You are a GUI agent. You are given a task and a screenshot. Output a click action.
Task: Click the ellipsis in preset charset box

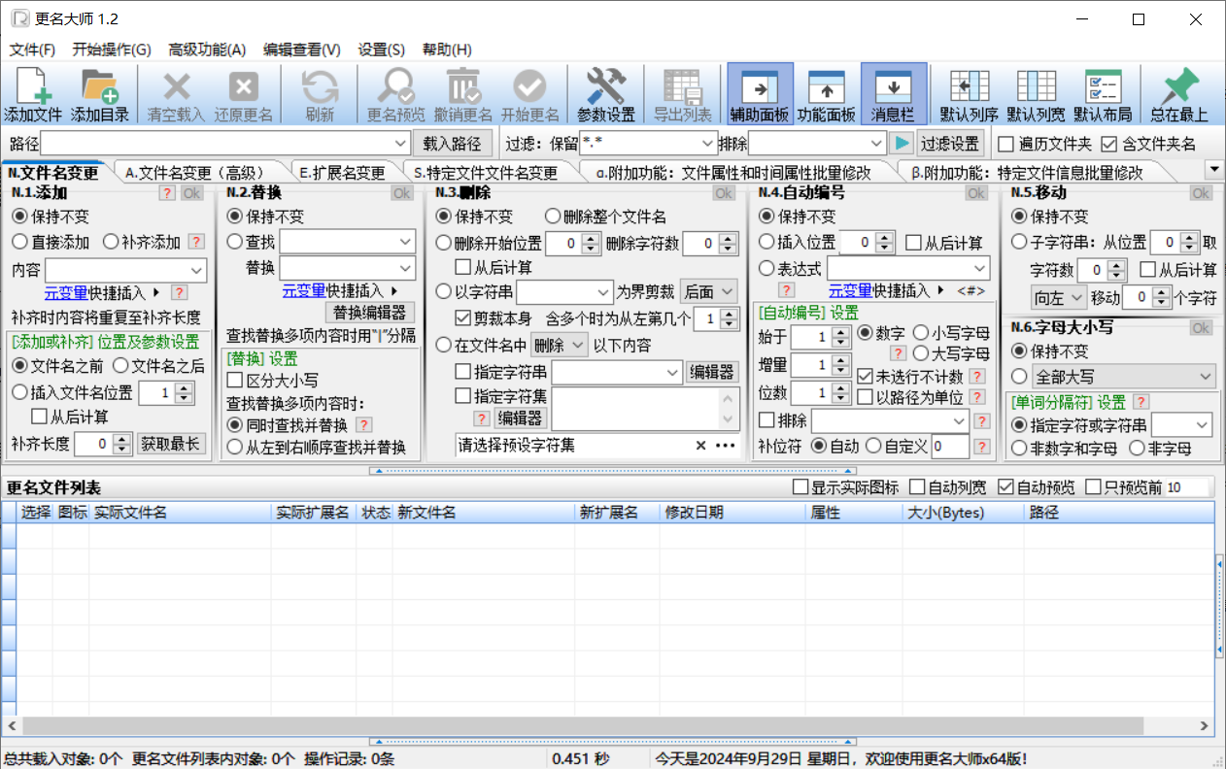tap(726, 446)
